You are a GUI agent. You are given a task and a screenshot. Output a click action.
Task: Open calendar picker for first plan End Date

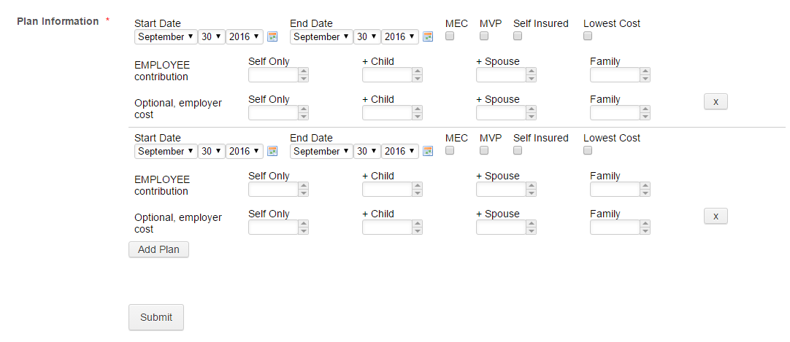pos(428,36)
